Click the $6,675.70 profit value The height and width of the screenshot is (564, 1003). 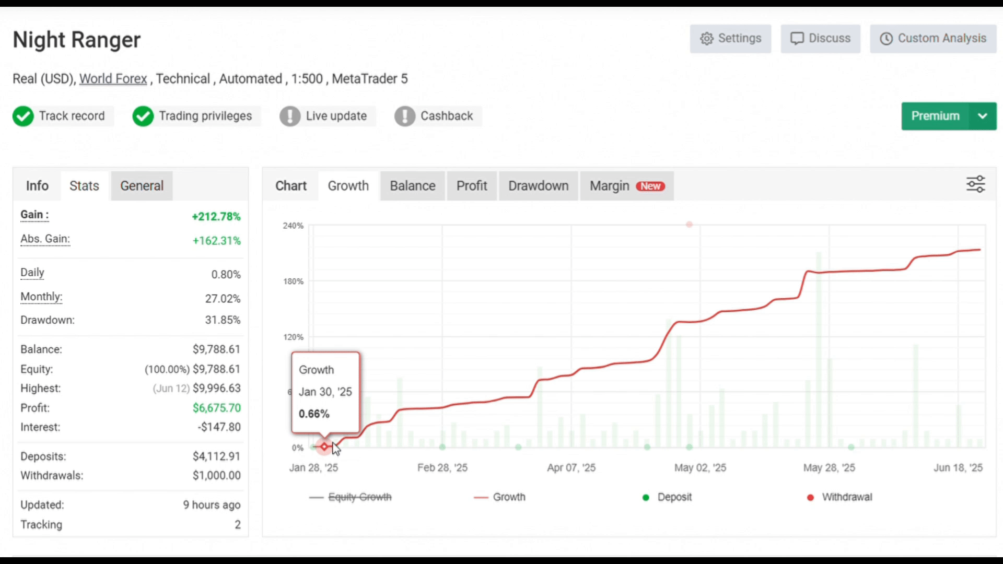[217, 408]
